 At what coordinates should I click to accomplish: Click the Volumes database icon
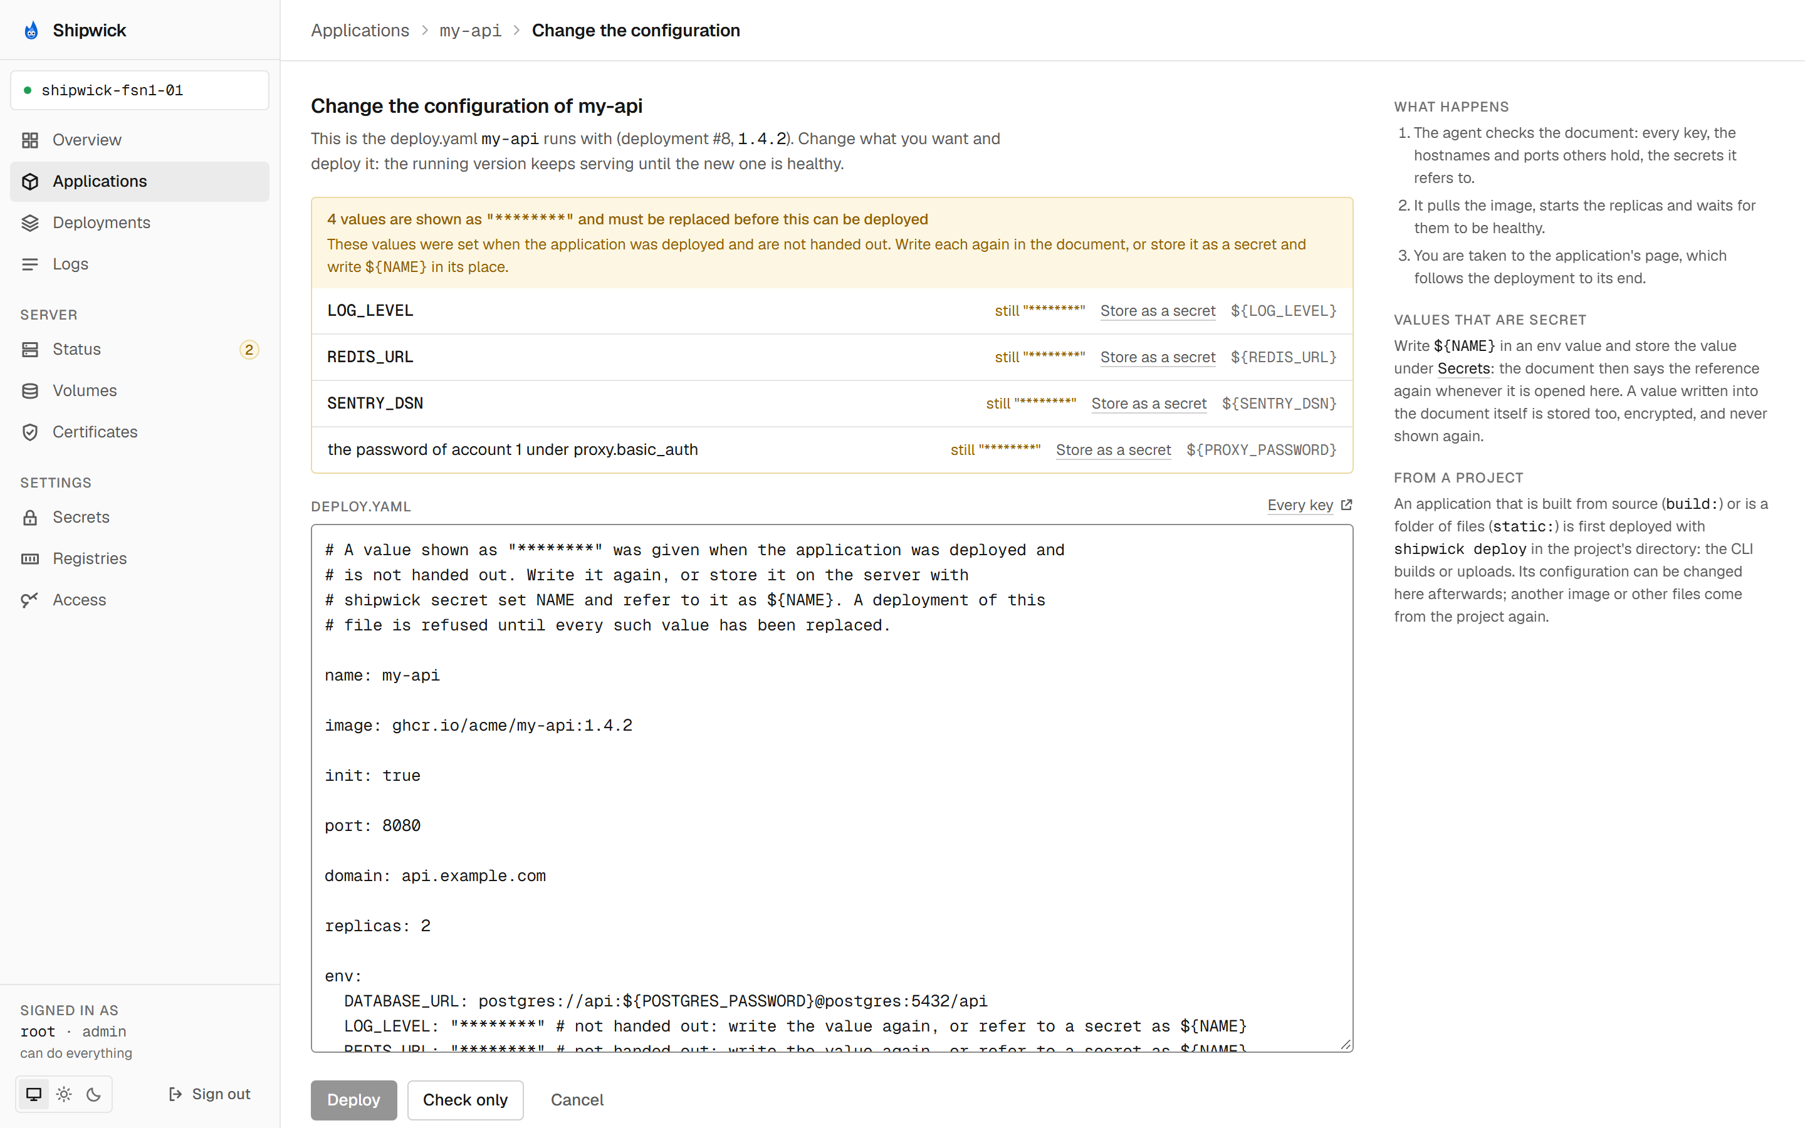(30, 391)
